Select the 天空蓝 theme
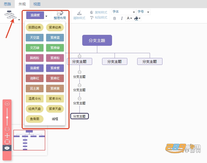Screen dimensions: 207x163 tap(35, 38)
